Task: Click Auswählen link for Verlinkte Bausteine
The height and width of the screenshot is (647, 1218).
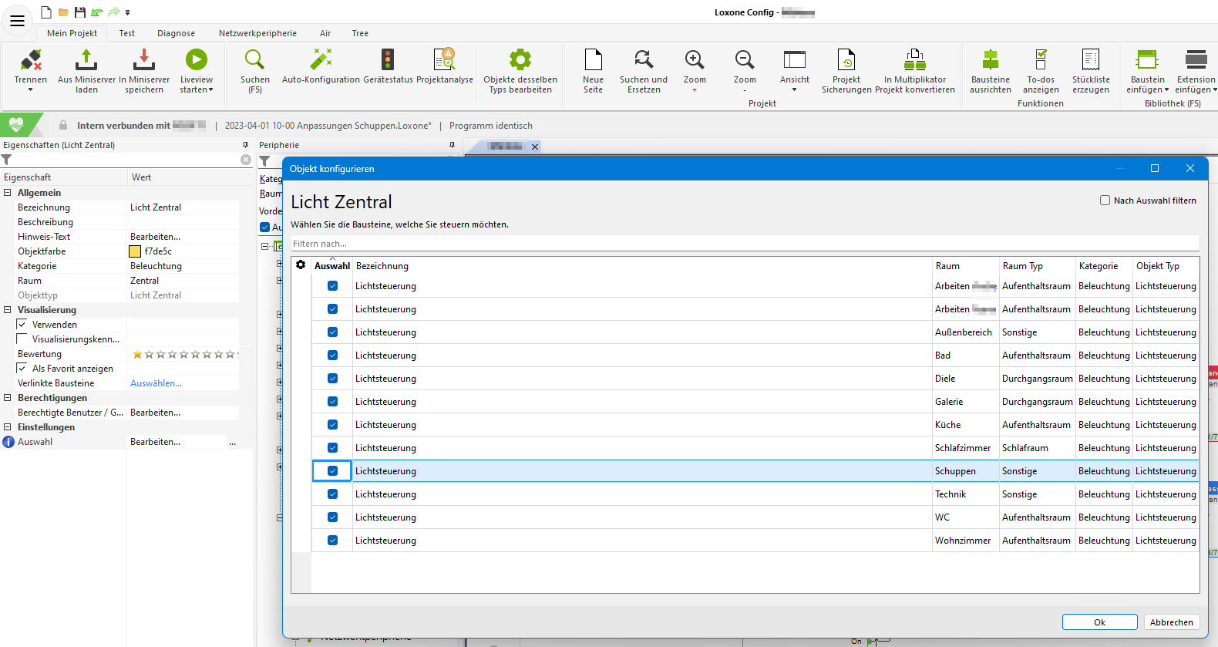Action: coord(156,383)
